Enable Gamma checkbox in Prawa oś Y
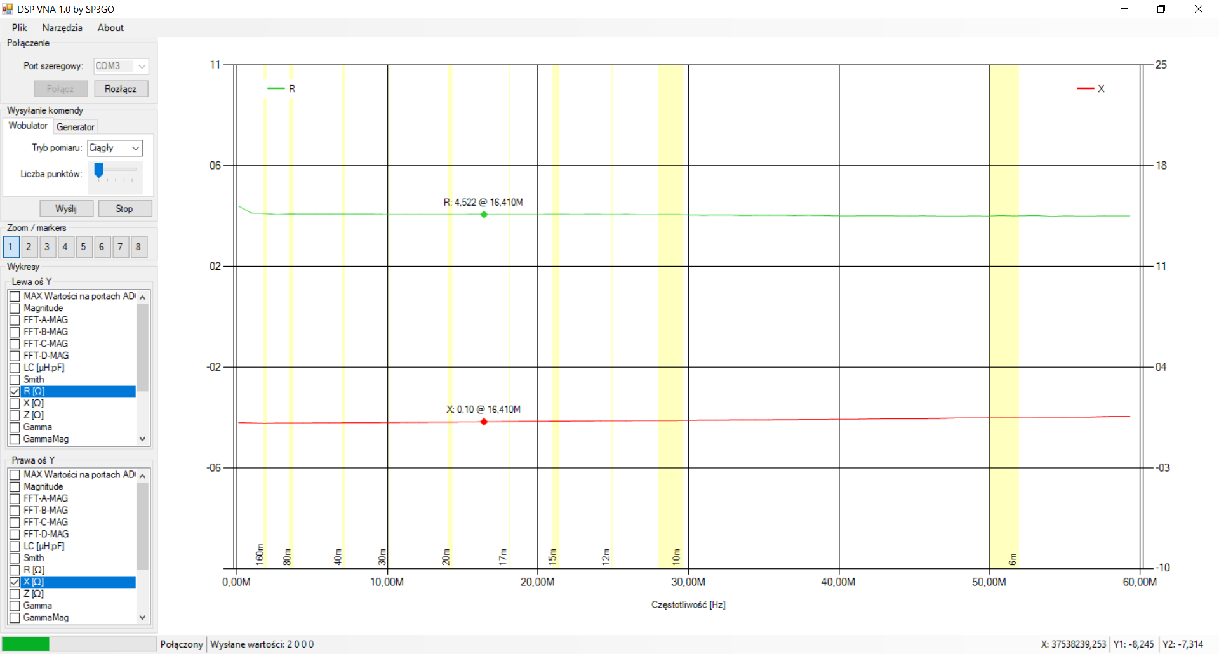The width and height of the screenshot is (1219, 654). (15, 606)
